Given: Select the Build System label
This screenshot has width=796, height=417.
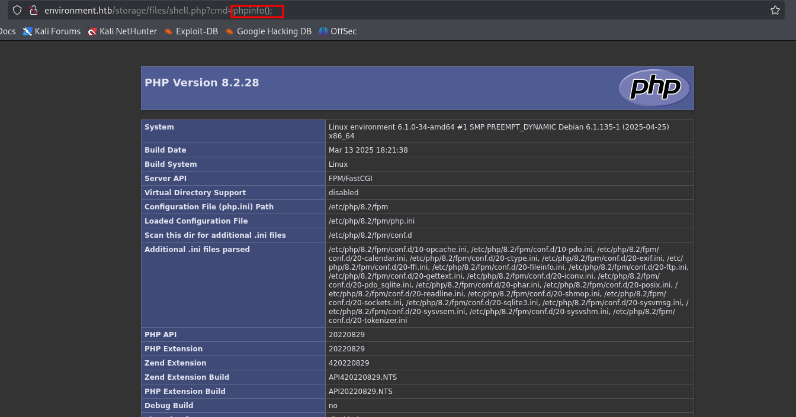Looking at the screenshot, I should tap(171, 164).
